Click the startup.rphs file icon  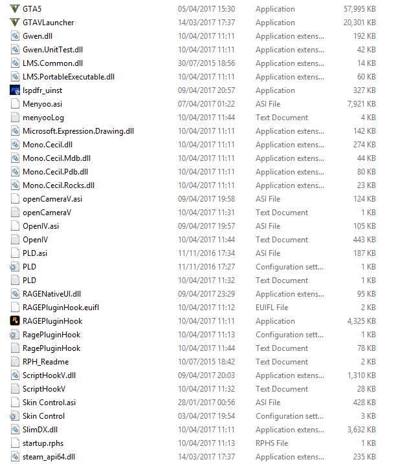click(x=15, y=443)
